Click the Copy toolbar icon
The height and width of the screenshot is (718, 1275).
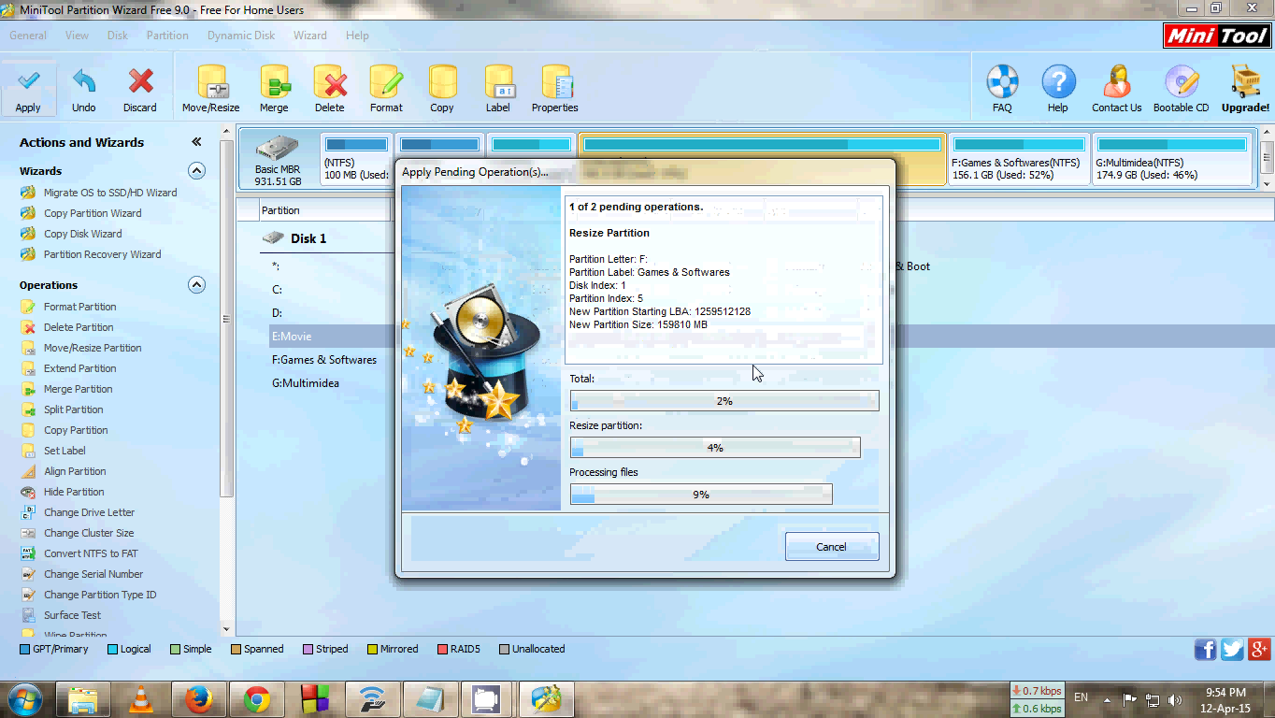point(442,83)
